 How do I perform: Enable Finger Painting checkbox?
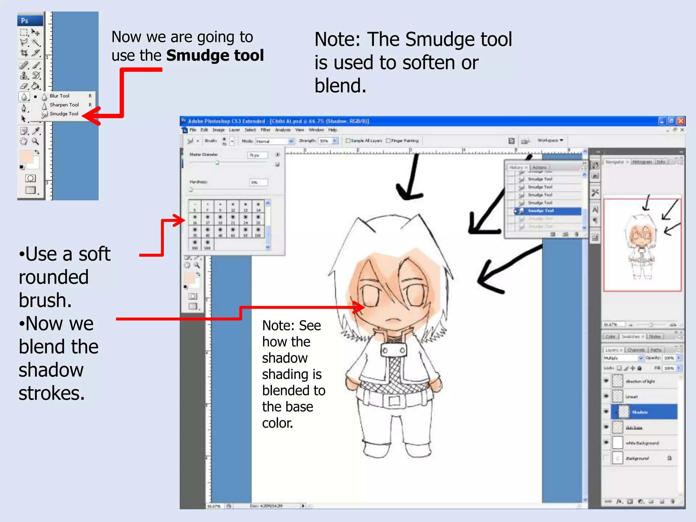point(388,141)
